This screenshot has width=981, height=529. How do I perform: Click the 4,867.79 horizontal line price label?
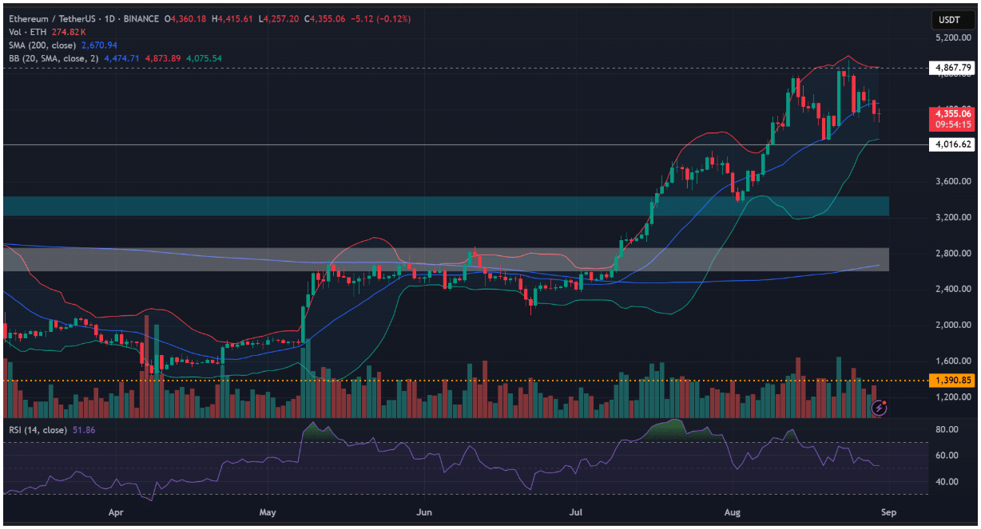point(951,68)
